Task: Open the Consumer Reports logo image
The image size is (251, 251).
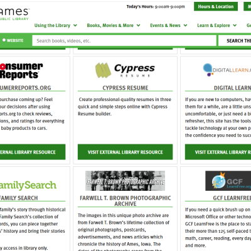Action: 21,71
